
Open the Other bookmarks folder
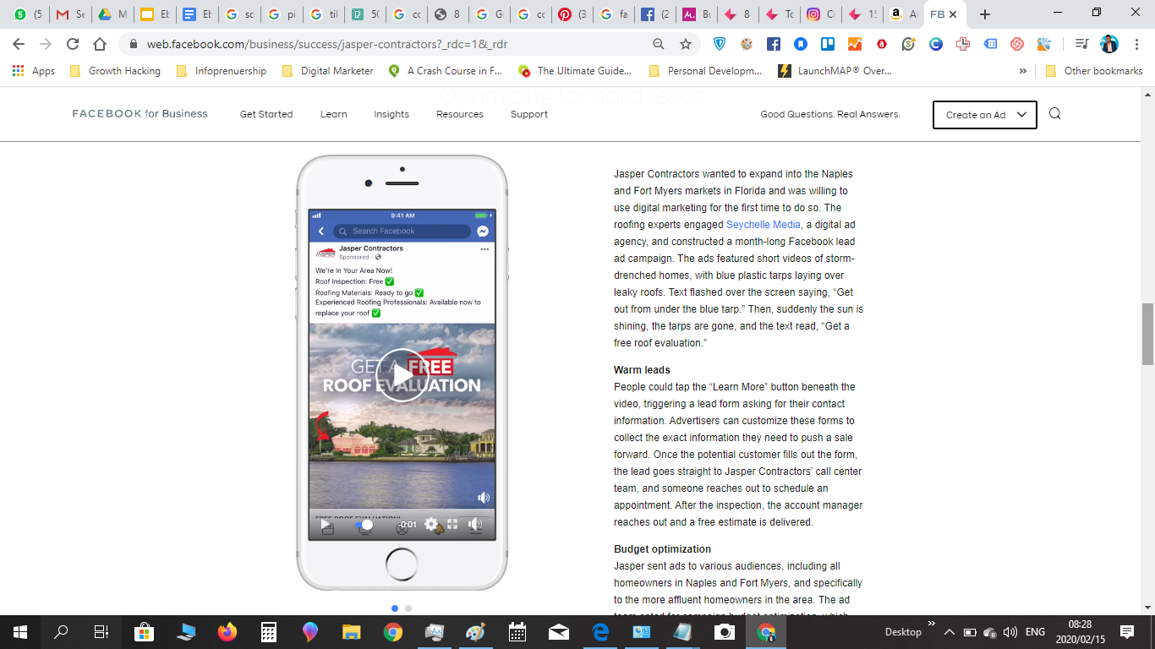coord(1094,71)
